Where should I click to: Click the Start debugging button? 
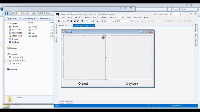(x=96, y=21)
